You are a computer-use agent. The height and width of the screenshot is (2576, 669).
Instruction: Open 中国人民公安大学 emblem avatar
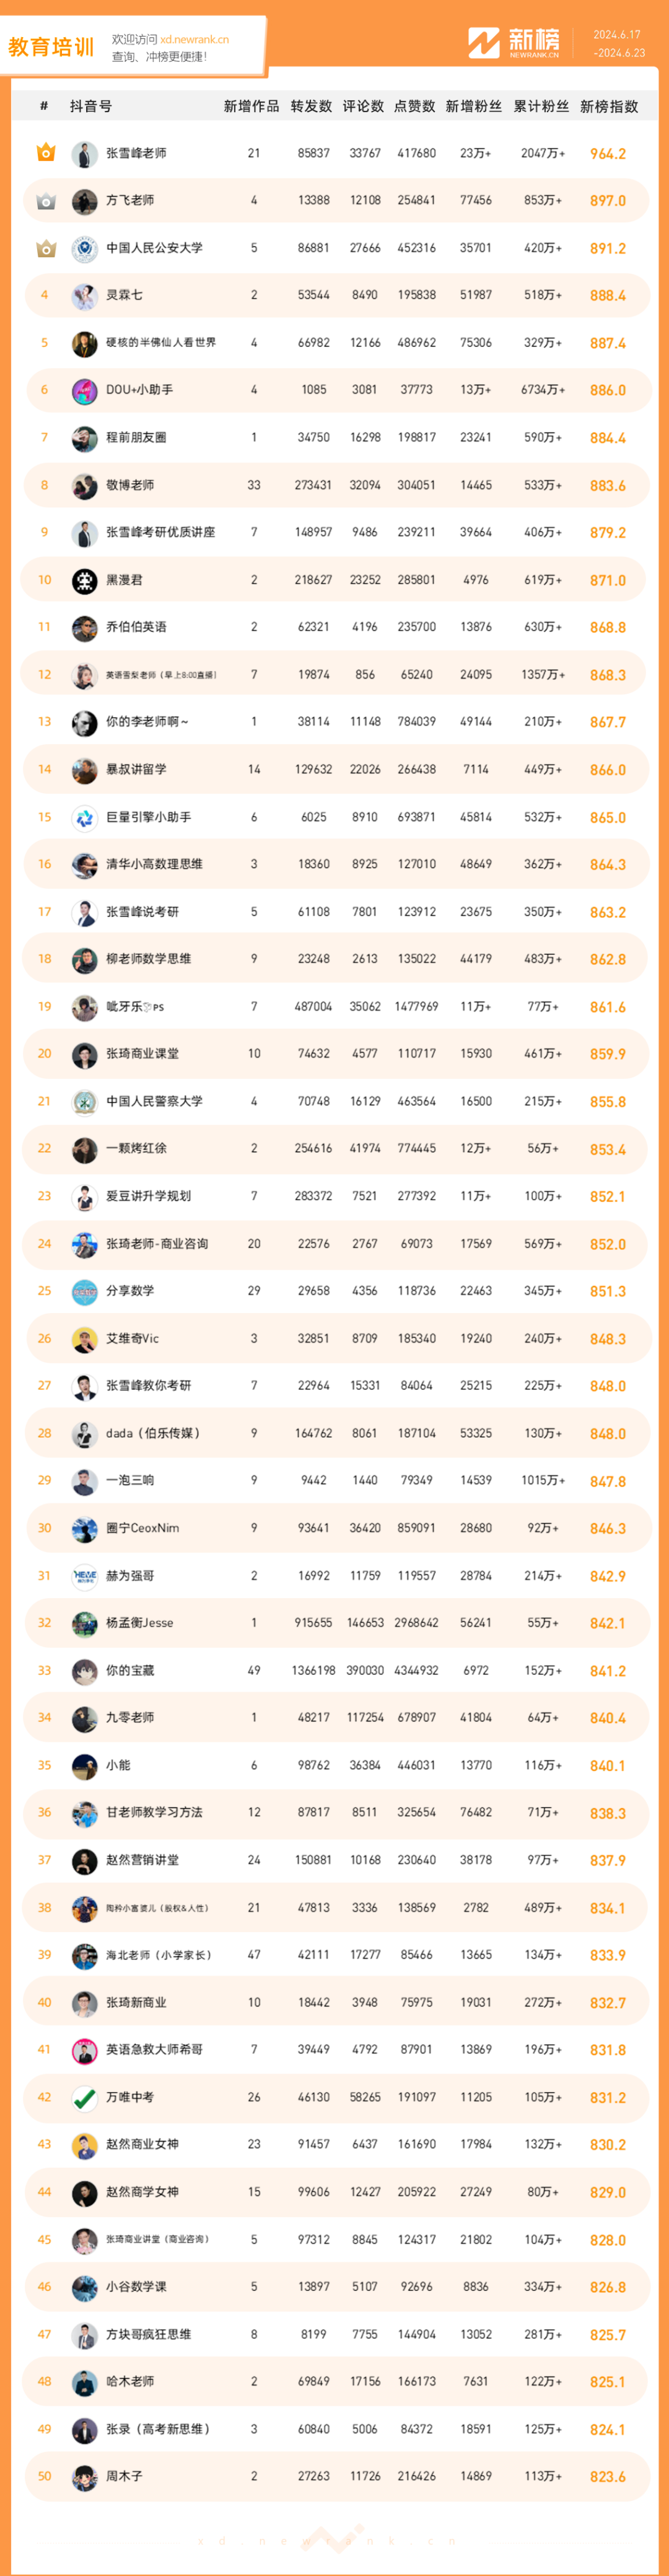click(x=84, y=248)
